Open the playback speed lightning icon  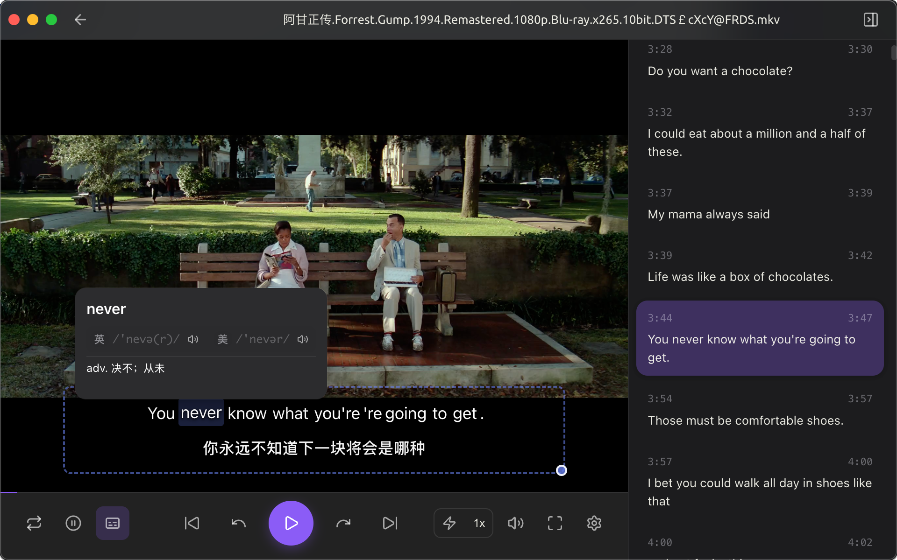point(449,523)
